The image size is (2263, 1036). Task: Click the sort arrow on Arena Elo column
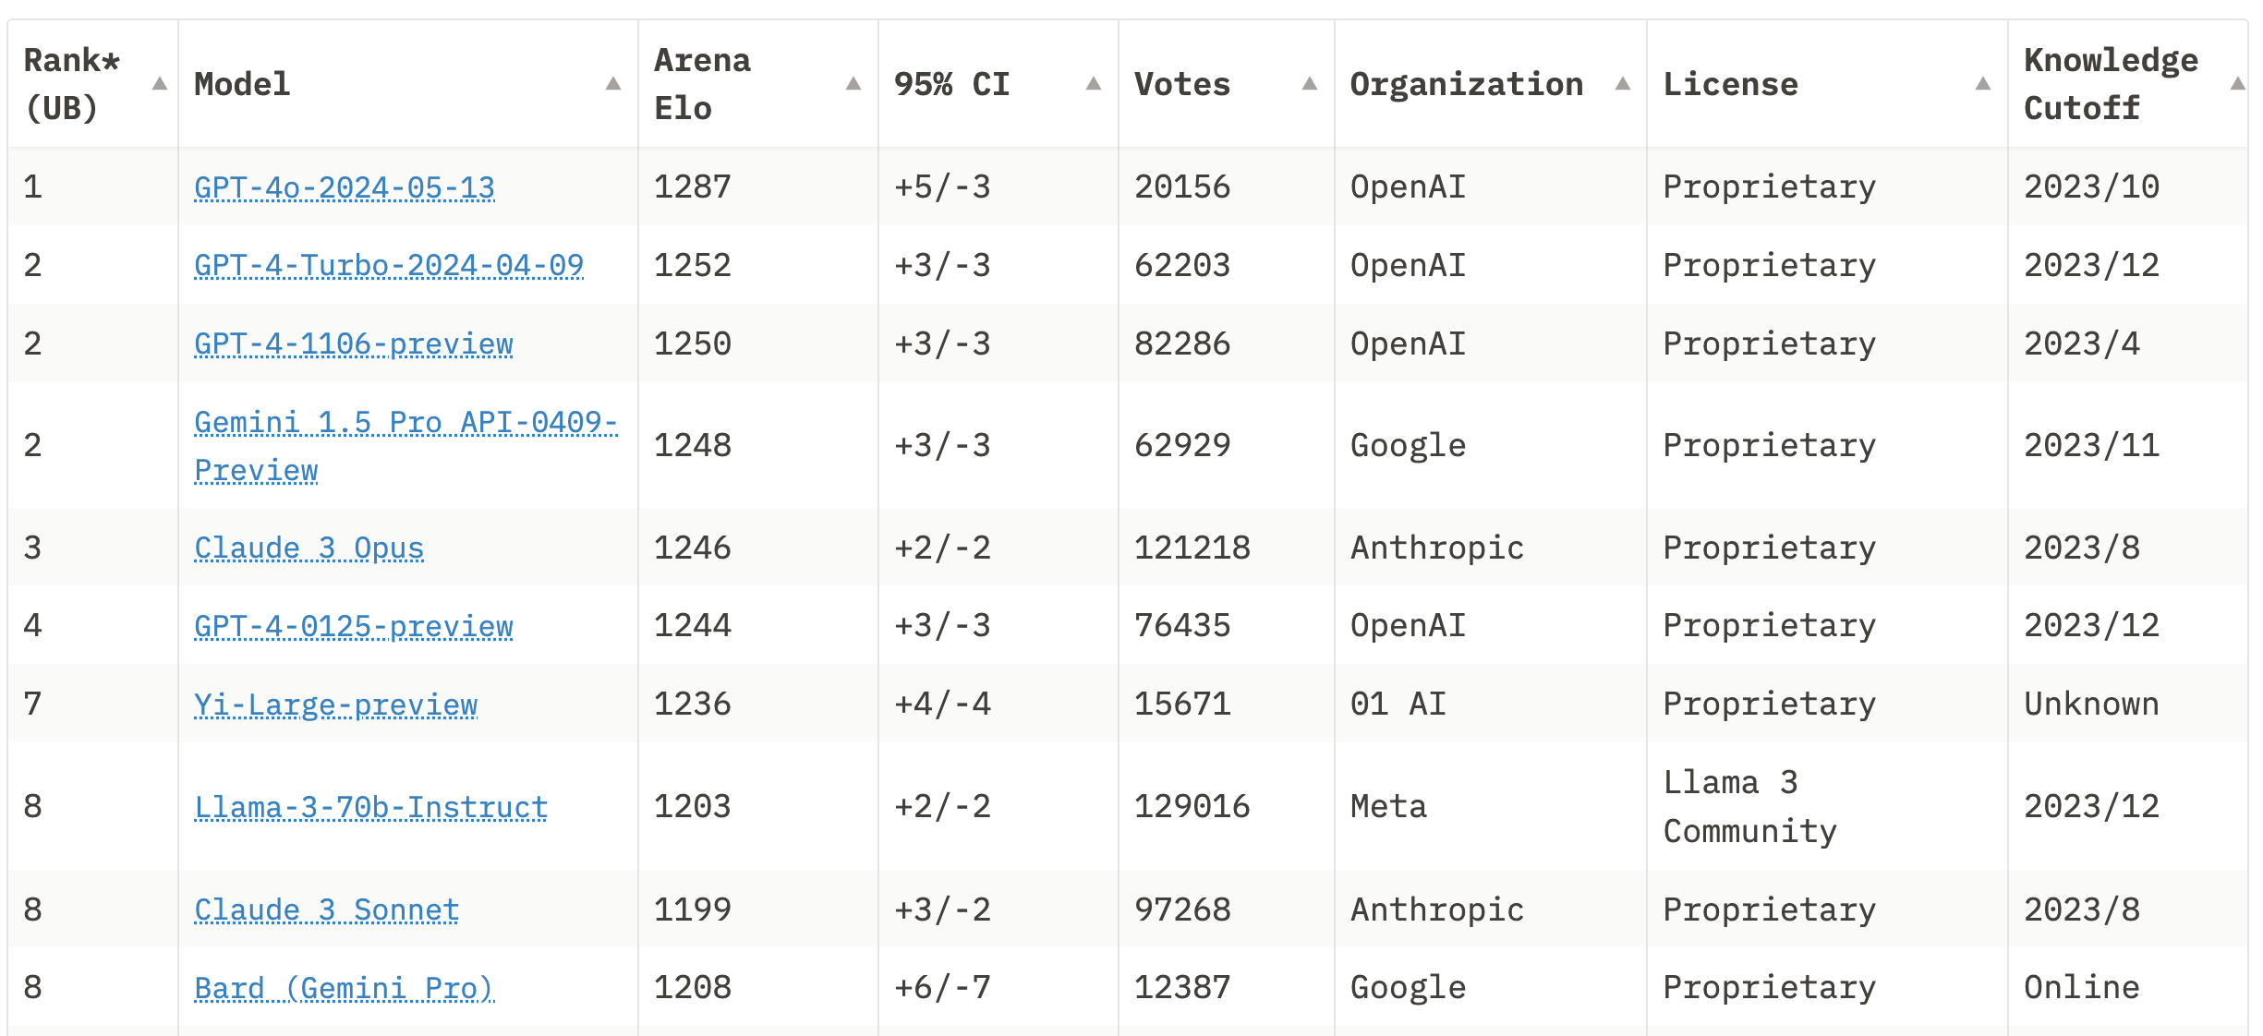coord(853,83)
